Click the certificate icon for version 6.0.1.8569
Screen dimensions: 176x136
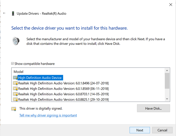click(15, 89)
